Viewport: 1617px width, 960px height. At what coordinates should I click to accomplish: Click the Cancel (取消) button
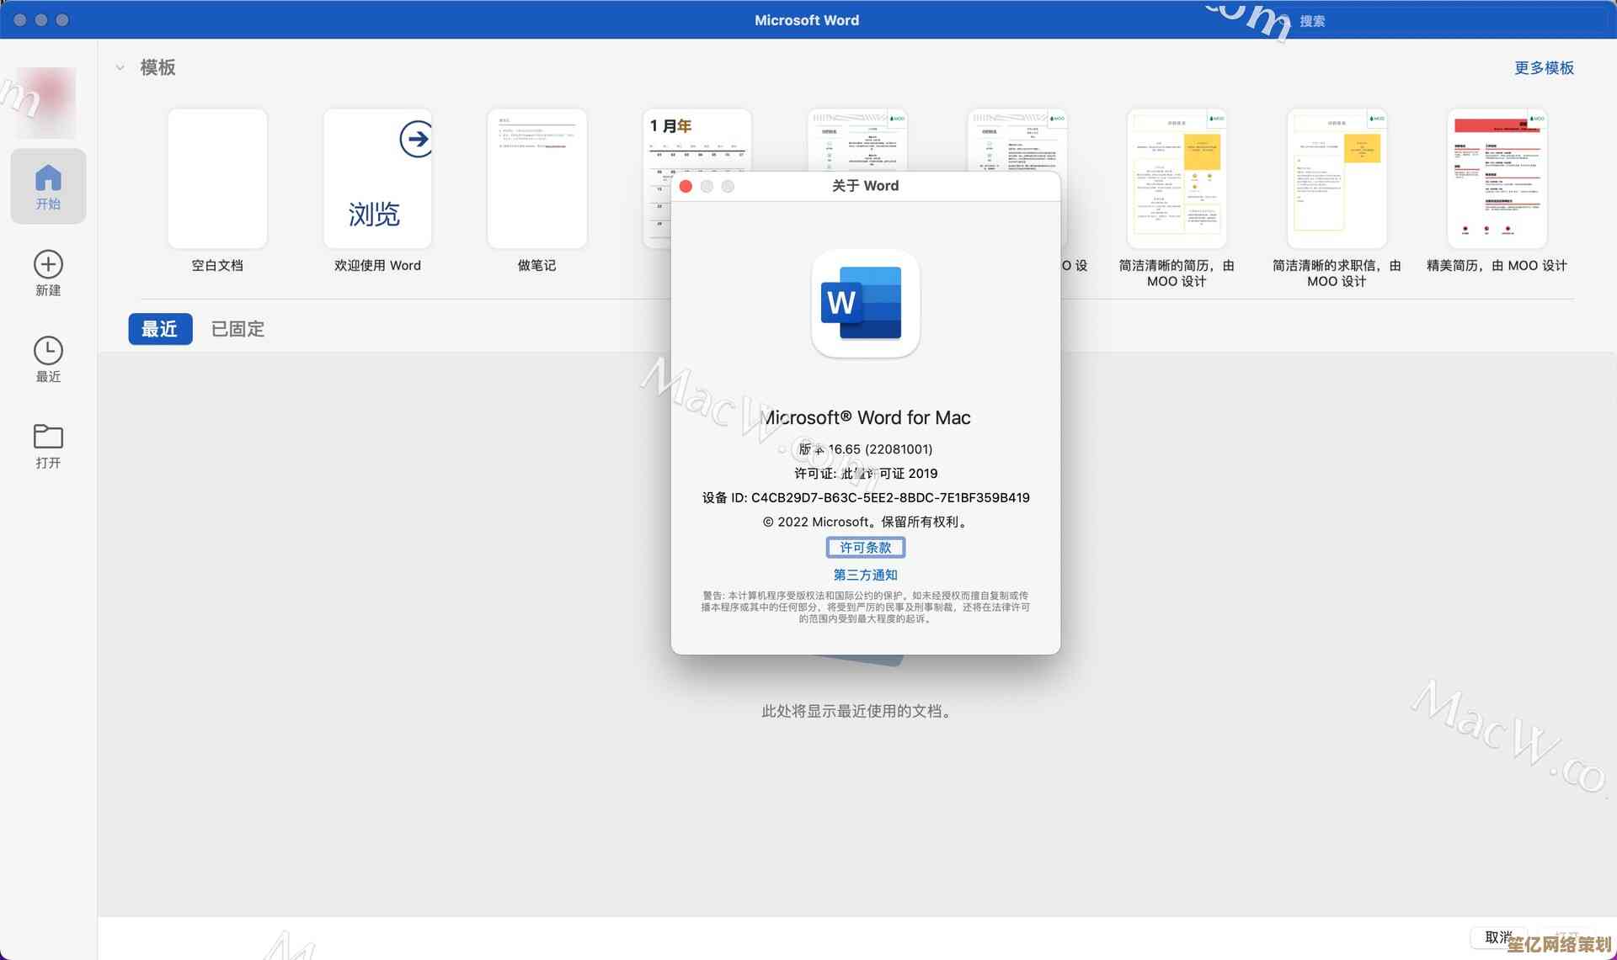tap(1498, 936)
